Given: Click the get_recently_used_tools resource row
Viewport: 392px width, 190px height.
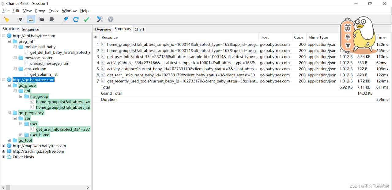Looking at the screenshot, I should [x=242, y=81].
